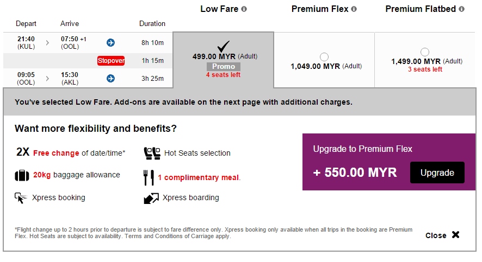Click the complimentary meal fork-knife icon
The height and width of the screenshot is (262, 482).
(x=149, y=178)
